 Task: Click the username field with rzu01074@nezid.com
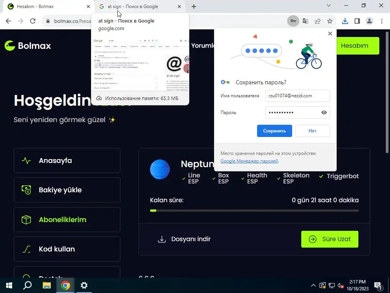(x=298, y=96)
